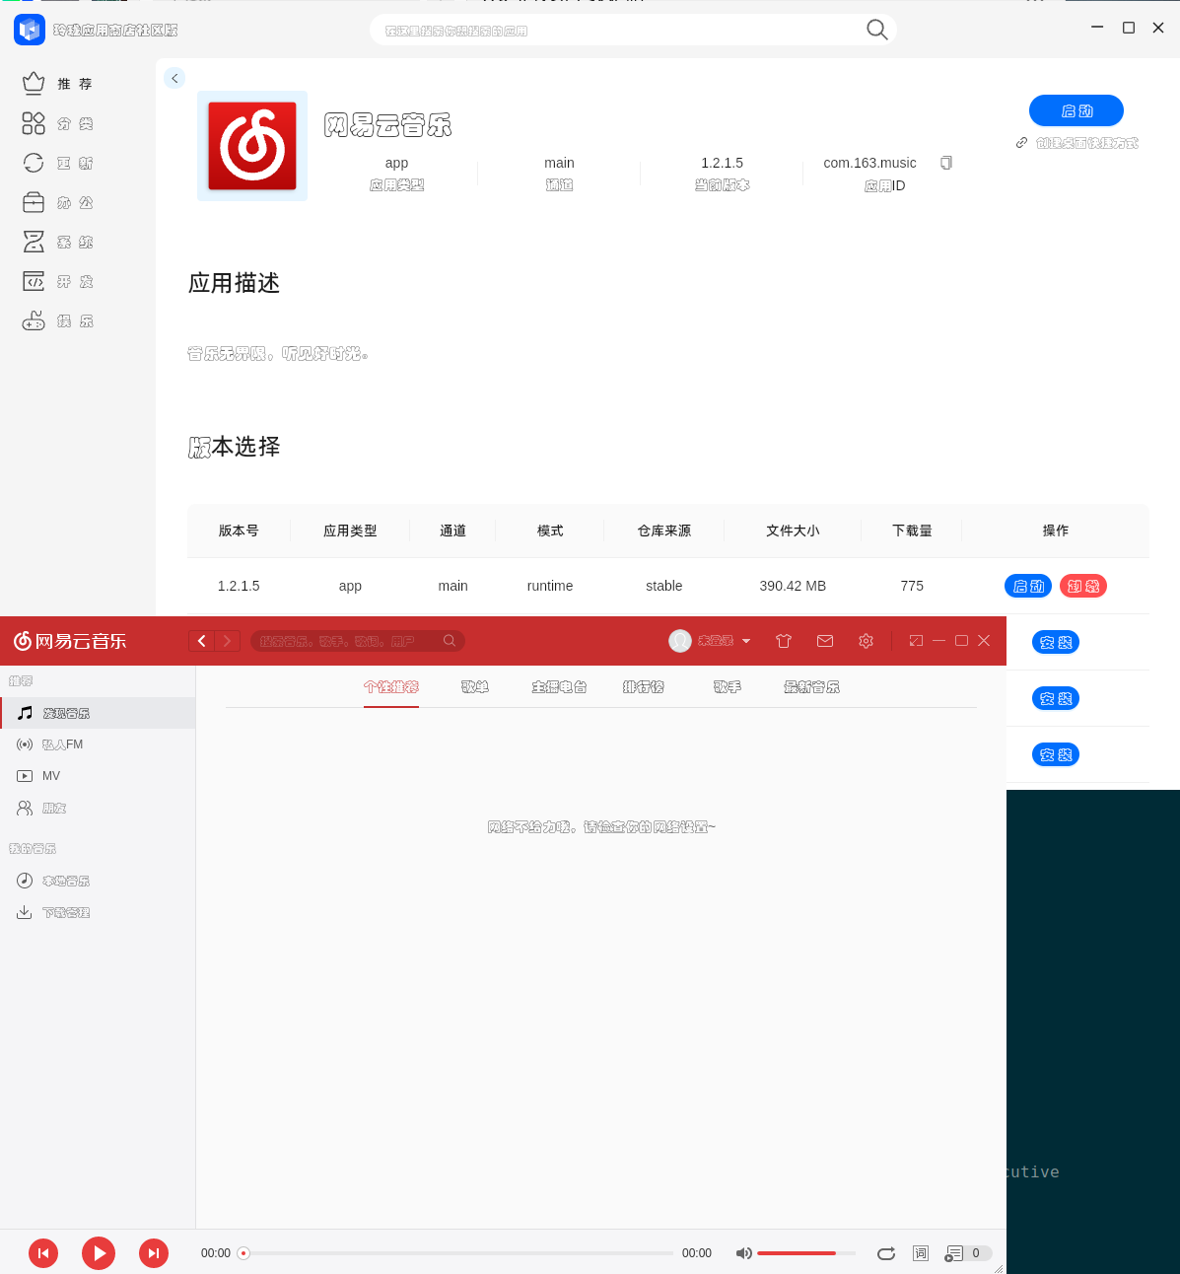Open 本地音乐 in music sidebar

[98, 881]
